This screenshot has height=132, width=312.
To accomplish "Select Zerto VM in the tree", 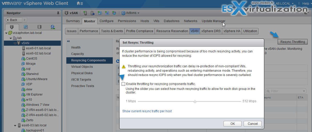I will (x=30, y=120).
